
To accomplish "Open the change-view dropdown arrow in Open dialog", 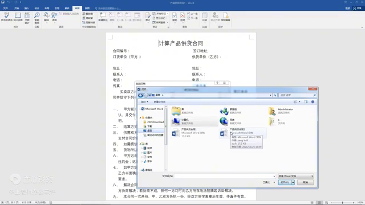I will point(299,102).
